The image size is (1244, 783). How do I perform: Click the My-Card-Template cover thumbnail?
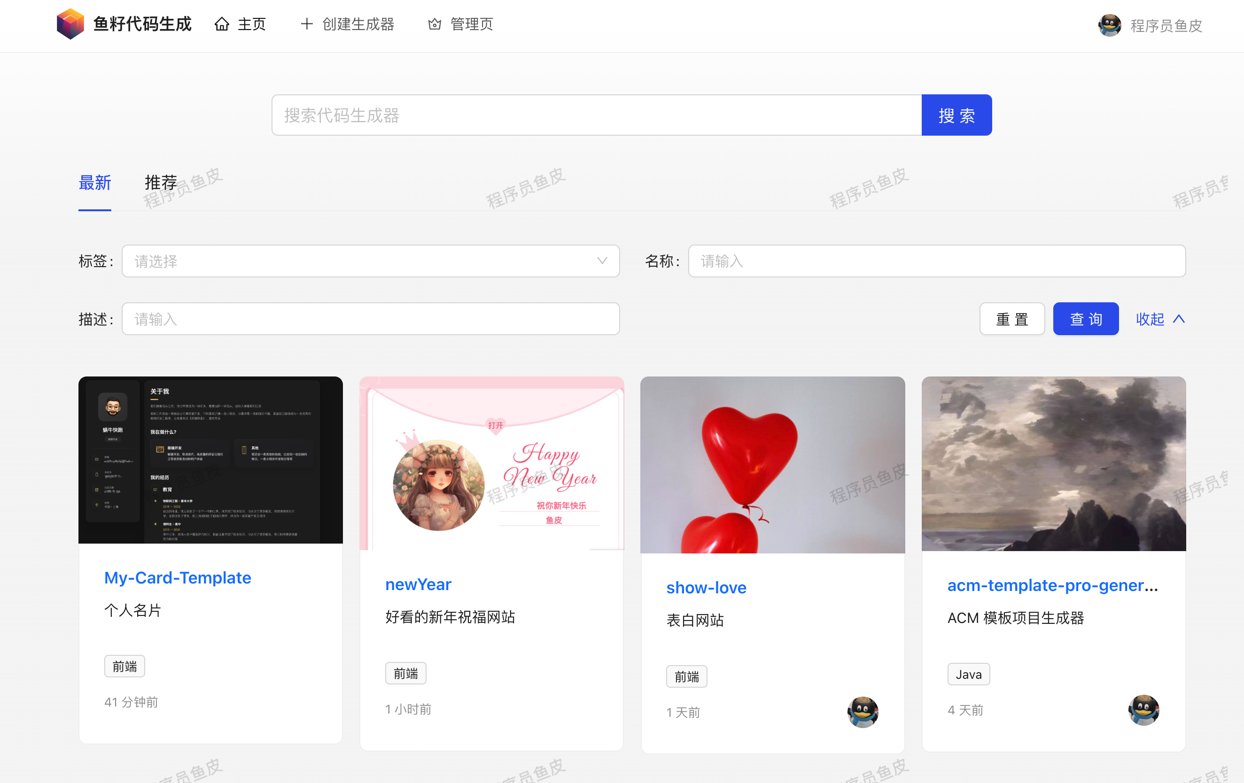pyautogui.click(x=210, y=460)
